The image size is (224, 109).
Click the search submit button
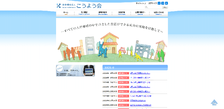[165, 7]
